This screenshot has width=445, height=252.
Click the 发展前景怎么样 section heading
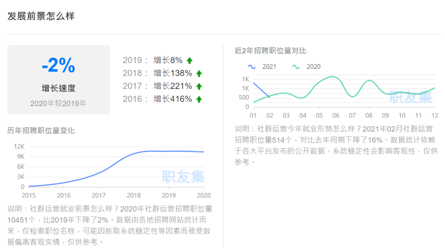tap(41, 16)
